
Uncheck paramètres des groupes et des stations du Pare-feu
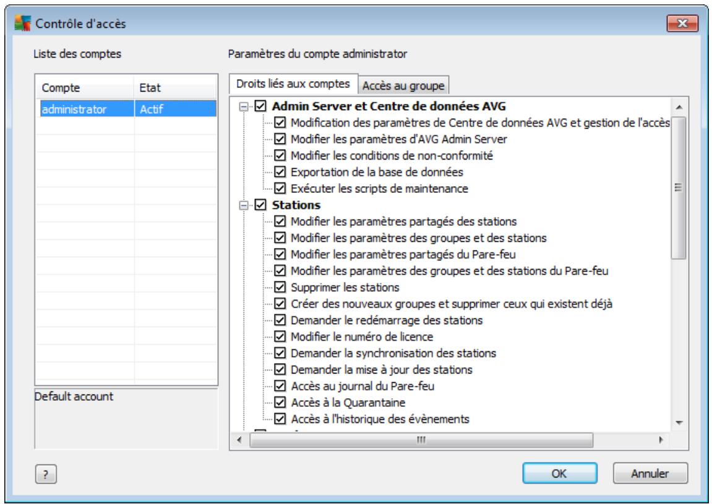click(280, 271)
